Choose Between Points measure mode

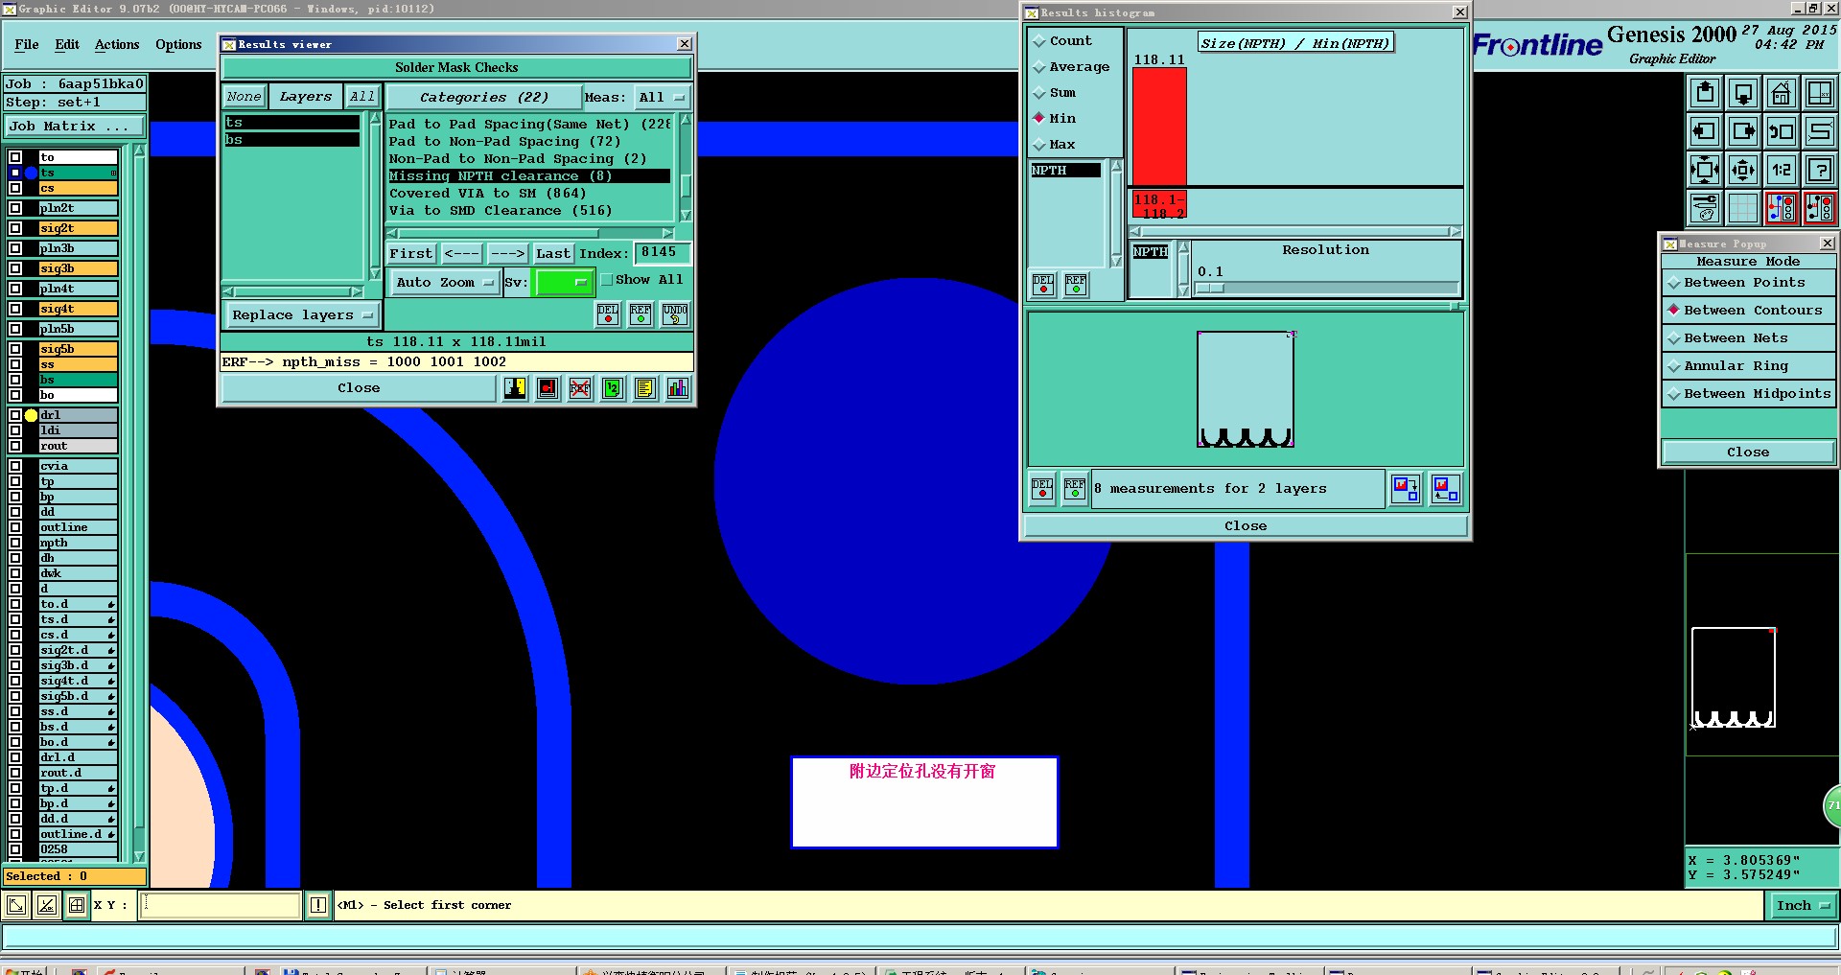(x=1748, y=283)
